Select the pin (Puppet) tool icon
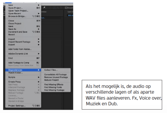 (x=44, y=8)
